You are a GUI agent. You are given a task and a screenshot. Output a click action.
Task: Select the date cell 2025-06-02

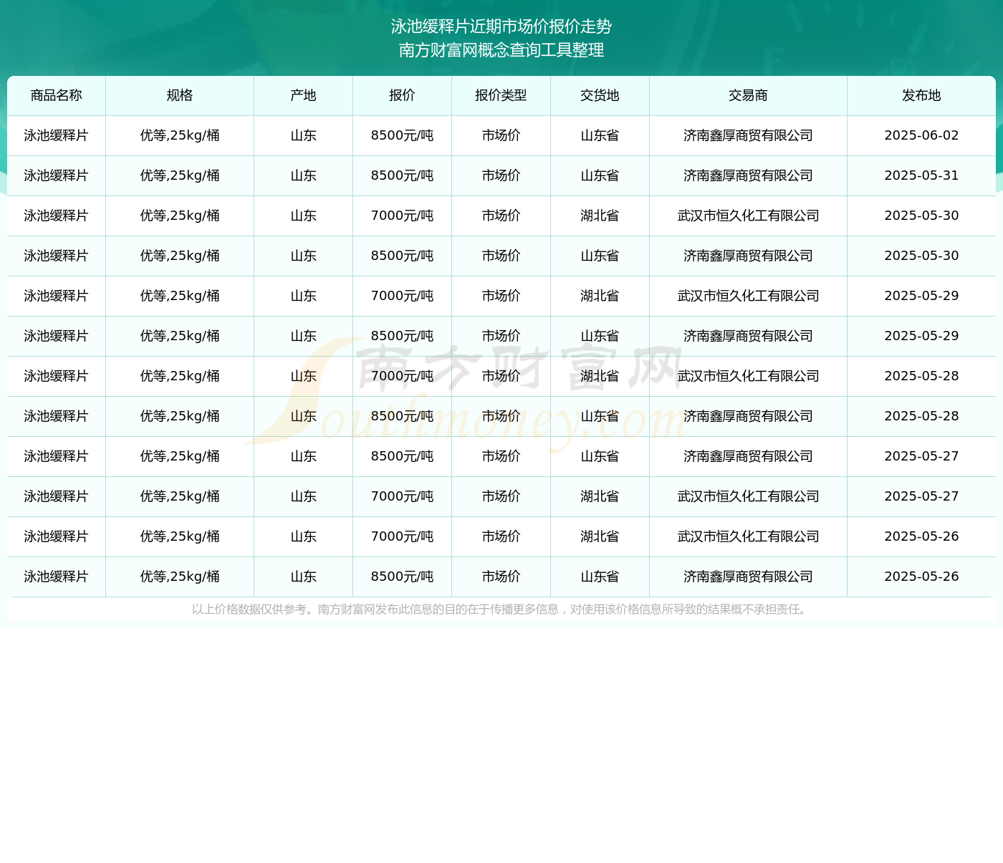click(x=921, y=135)
